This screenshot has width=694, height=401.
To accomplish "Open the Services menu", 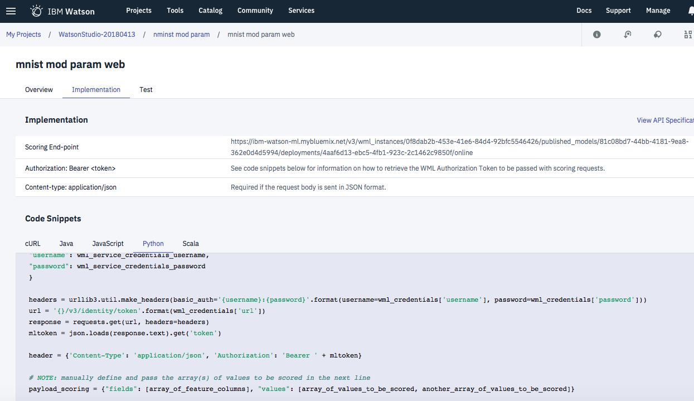I will (302, 11).
